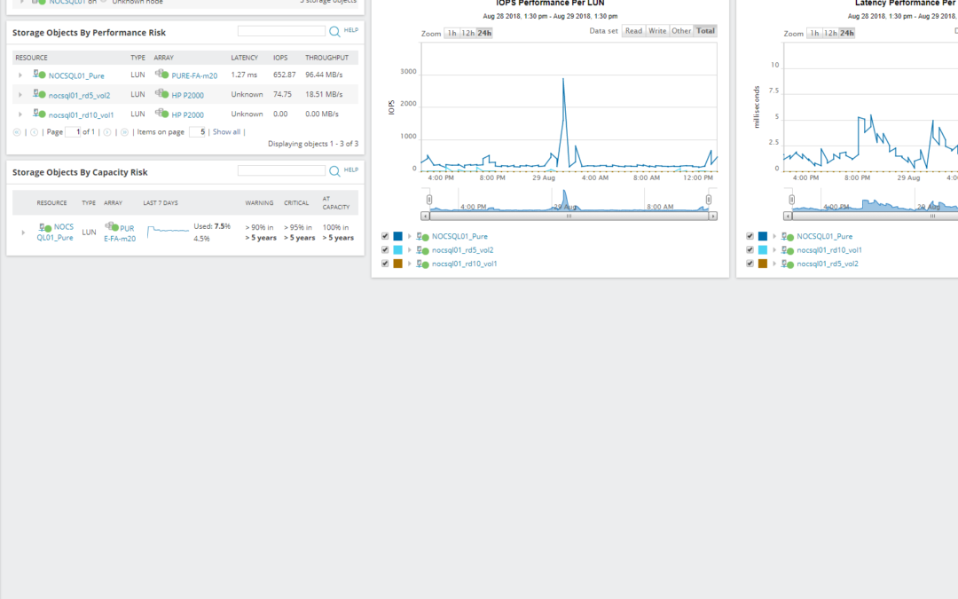The height and width of the screenshot is (599, 958).
Task: Go to first page icon in pager
Action: (x=17, y=132)
